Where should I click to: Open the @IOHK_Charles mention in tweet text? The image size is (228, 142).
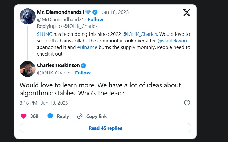tap(139, 34)
